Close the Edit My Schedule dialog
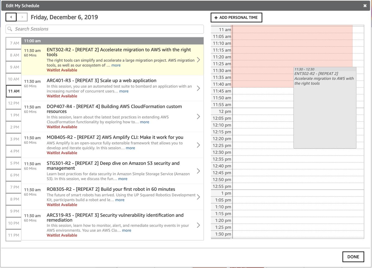The width and height of the screenshot is (372, 268). 365,6
